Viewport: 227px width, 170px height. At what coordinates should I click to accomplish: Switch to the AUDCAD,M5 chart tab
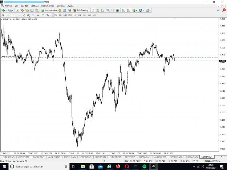[x=191, y=157]
